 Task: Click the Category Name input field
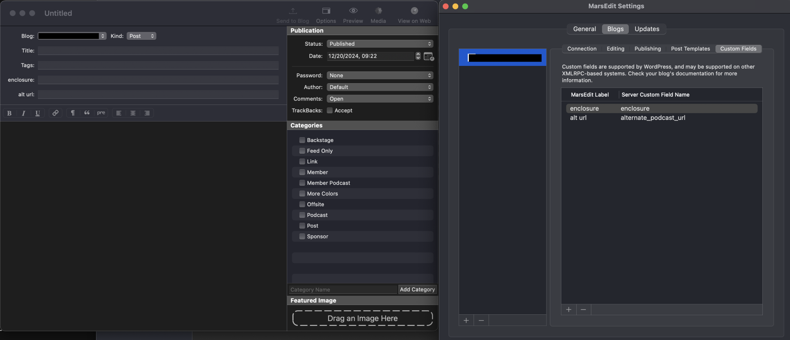(343, 290)
